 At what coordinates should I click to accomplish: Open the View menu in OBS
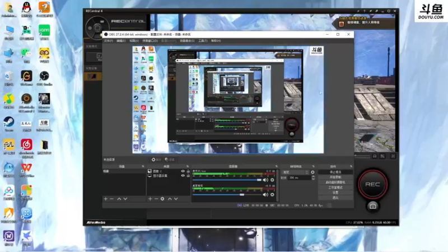point(134,41)
